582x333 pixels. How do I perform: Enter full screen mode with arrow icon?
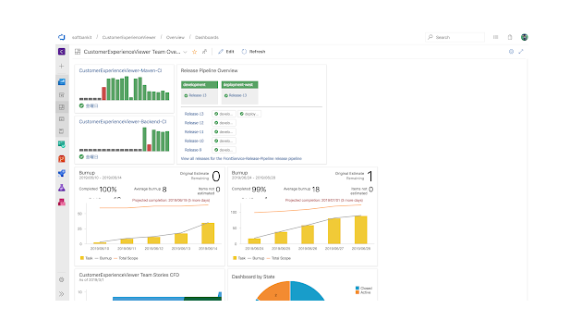click(521, 52)
